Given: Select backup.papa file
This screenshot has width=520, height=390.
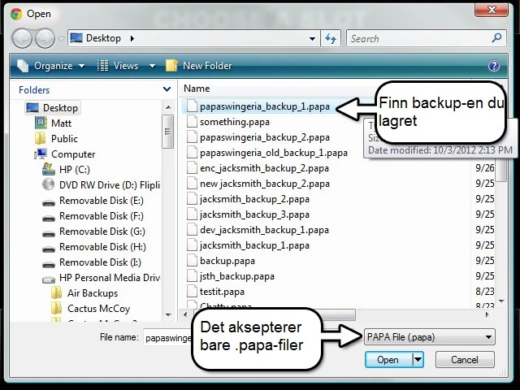Looking at the screenshot, I should click(x=220, y=261).
